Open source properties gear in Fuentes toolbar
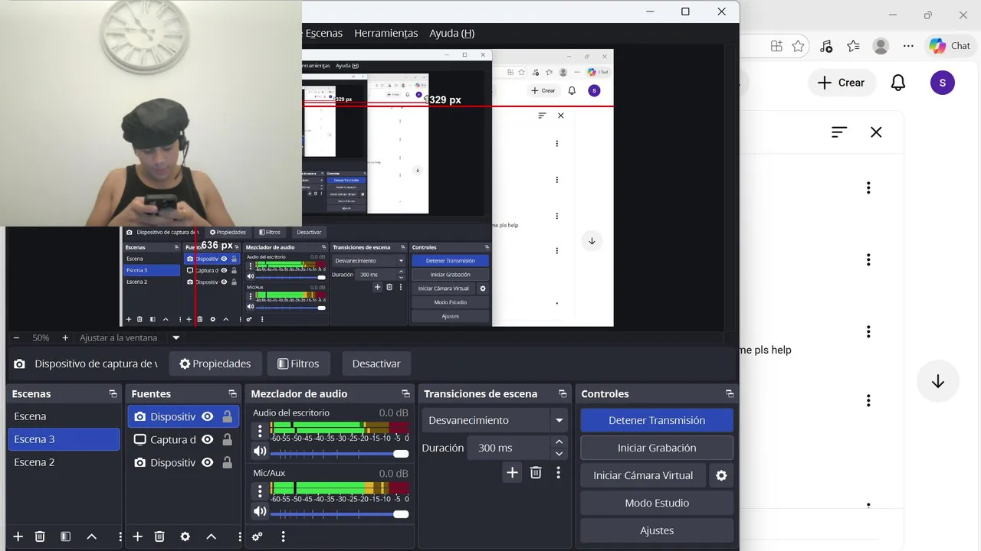Viewport: 981px width, 551px height. pos(185,536)
